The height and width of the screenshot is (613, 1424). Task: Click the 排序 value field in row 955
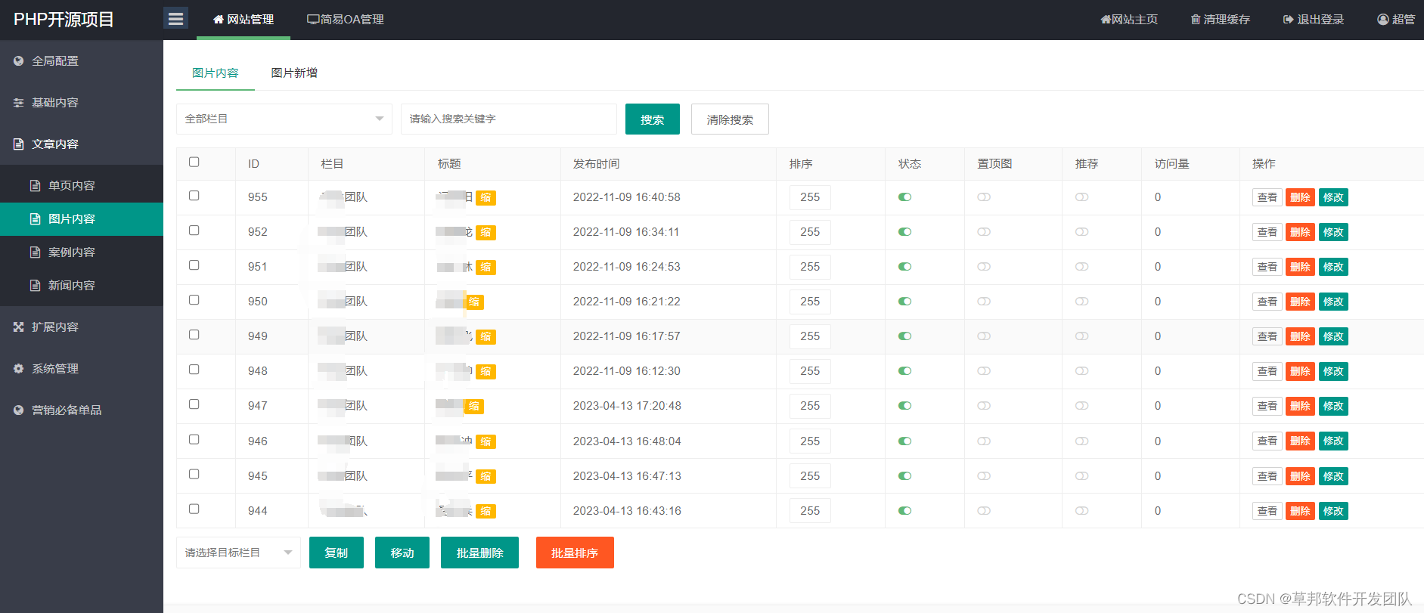(810, 197)
